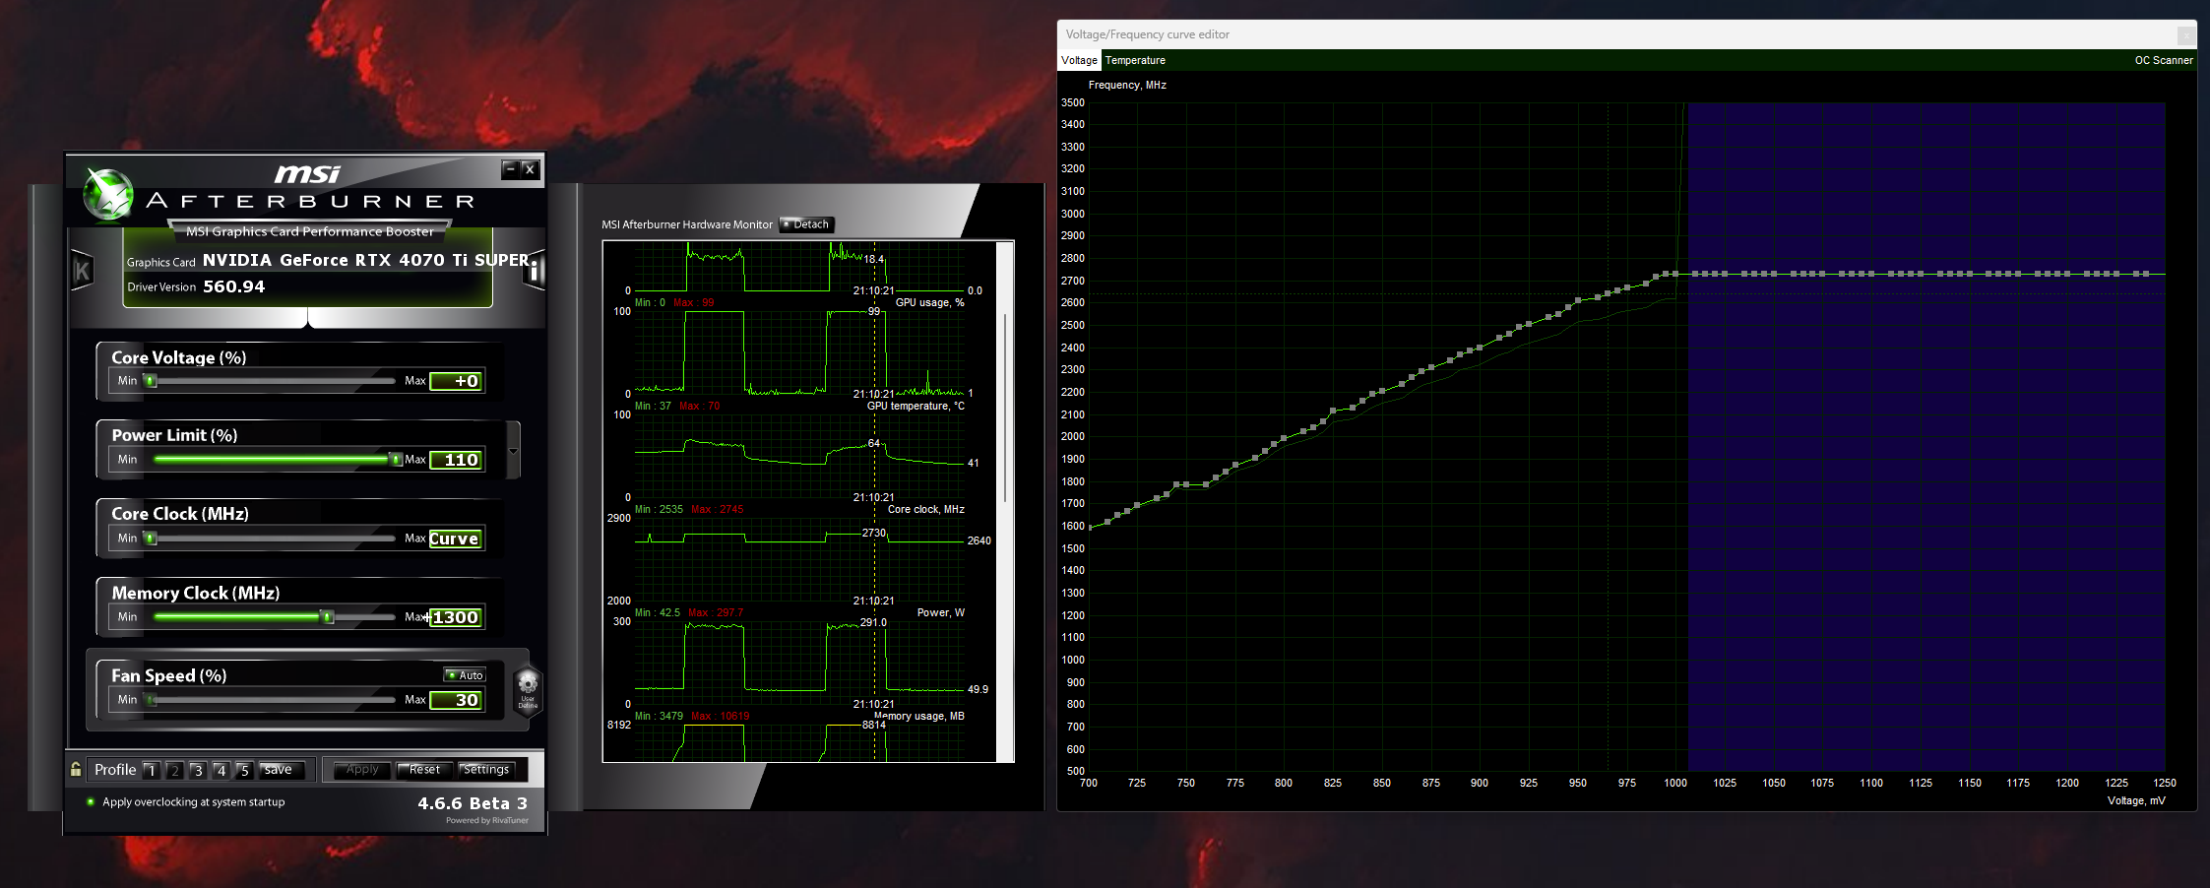Image resolution: width=2210 pixels, height=888 pixels.
Task: Click the Memory usage, MB graph label
Action: (x=918, y=716)
